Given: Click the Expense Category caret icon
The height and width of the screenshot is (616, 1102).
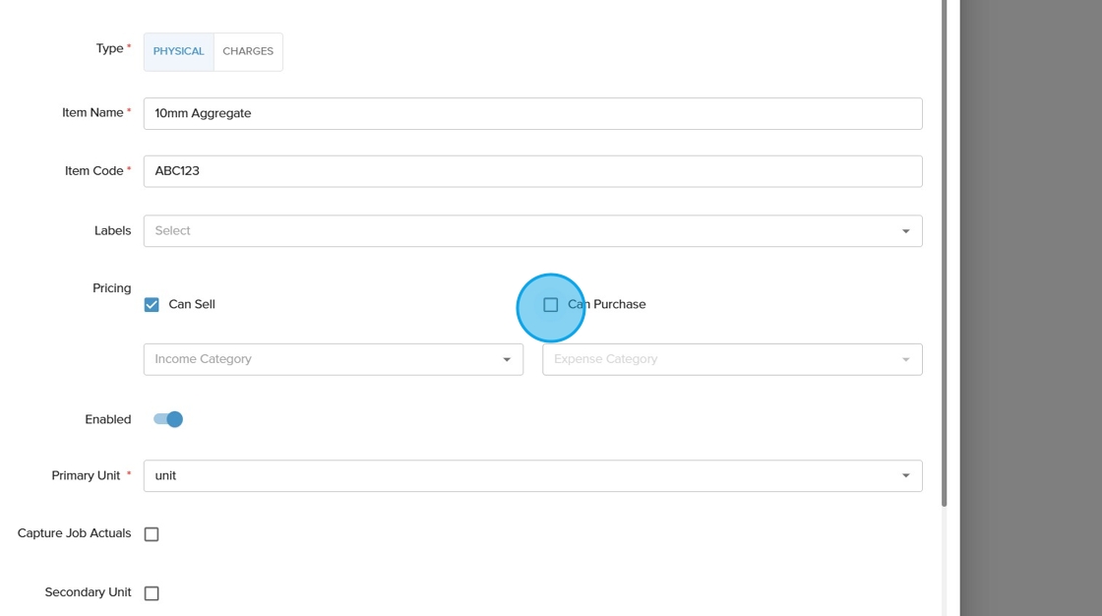Looking at the screenshot, I should pyautogui.click(x=905, y=360).
